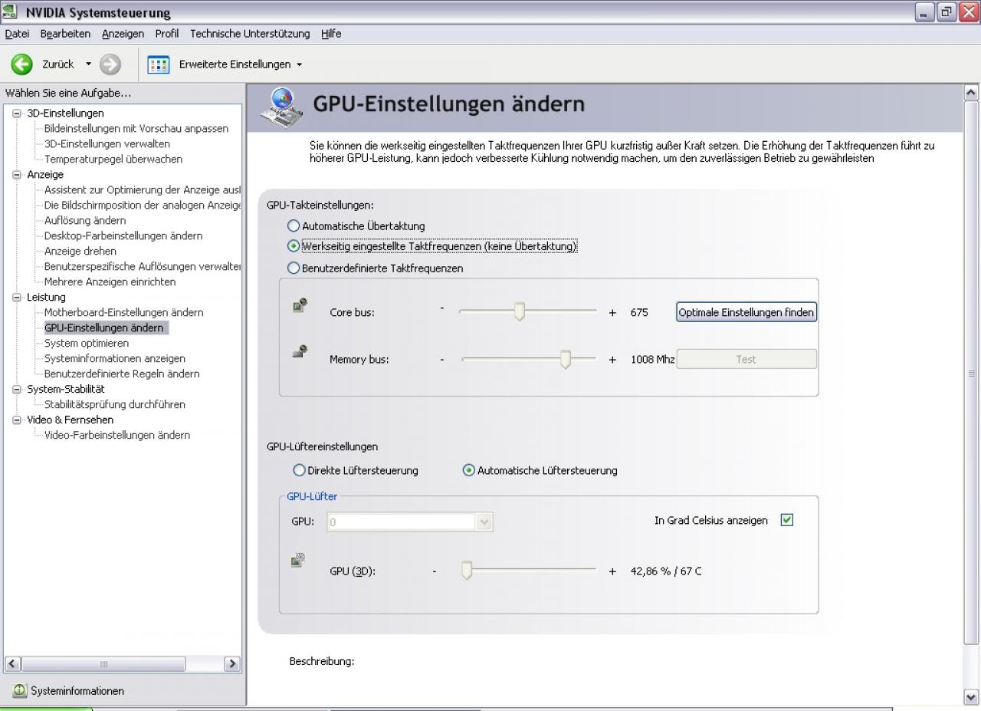Click the GPU (3D) fan icon
The height and width of the screenshot is (711, 981).
tap(298, 560)
